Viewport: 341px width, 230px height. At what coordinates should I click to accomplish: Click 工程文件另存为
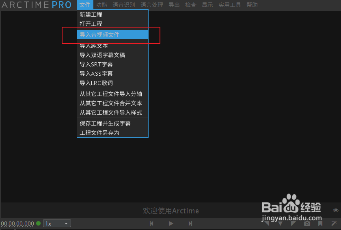click(113, 133)
